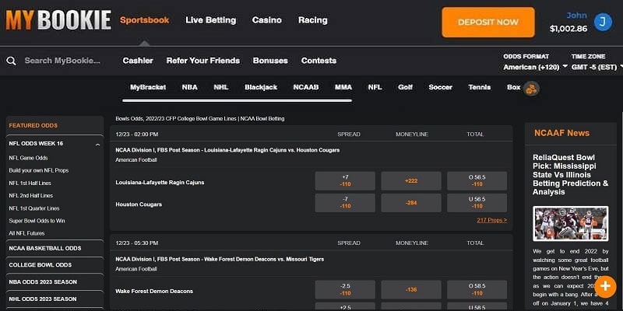Switch to the Sportsbook tab

(145, 20)
